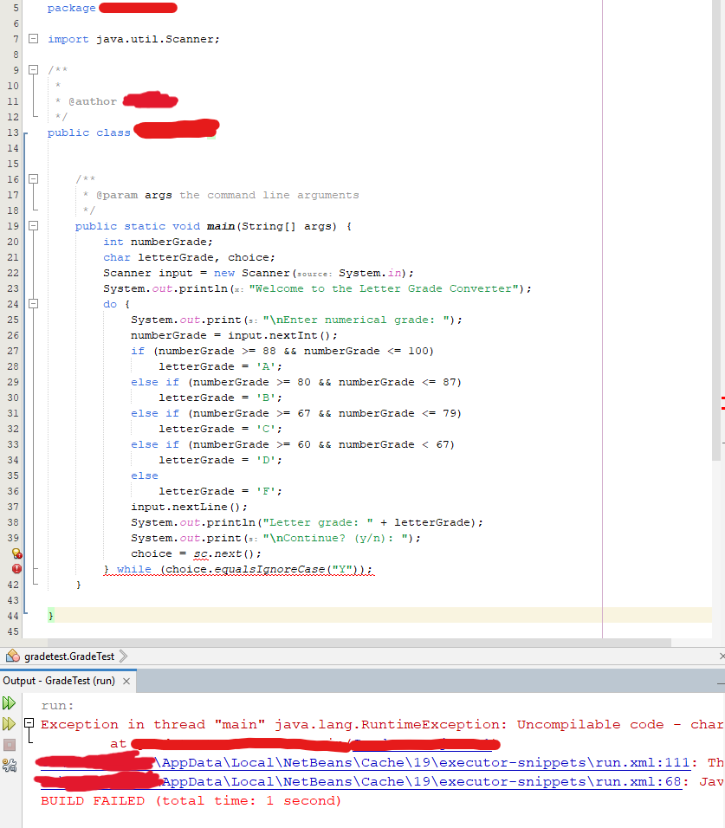This screenshot has height=828, width=725.
Task: Collapse the exception stack trace in output
Action: tap(29, 722)
